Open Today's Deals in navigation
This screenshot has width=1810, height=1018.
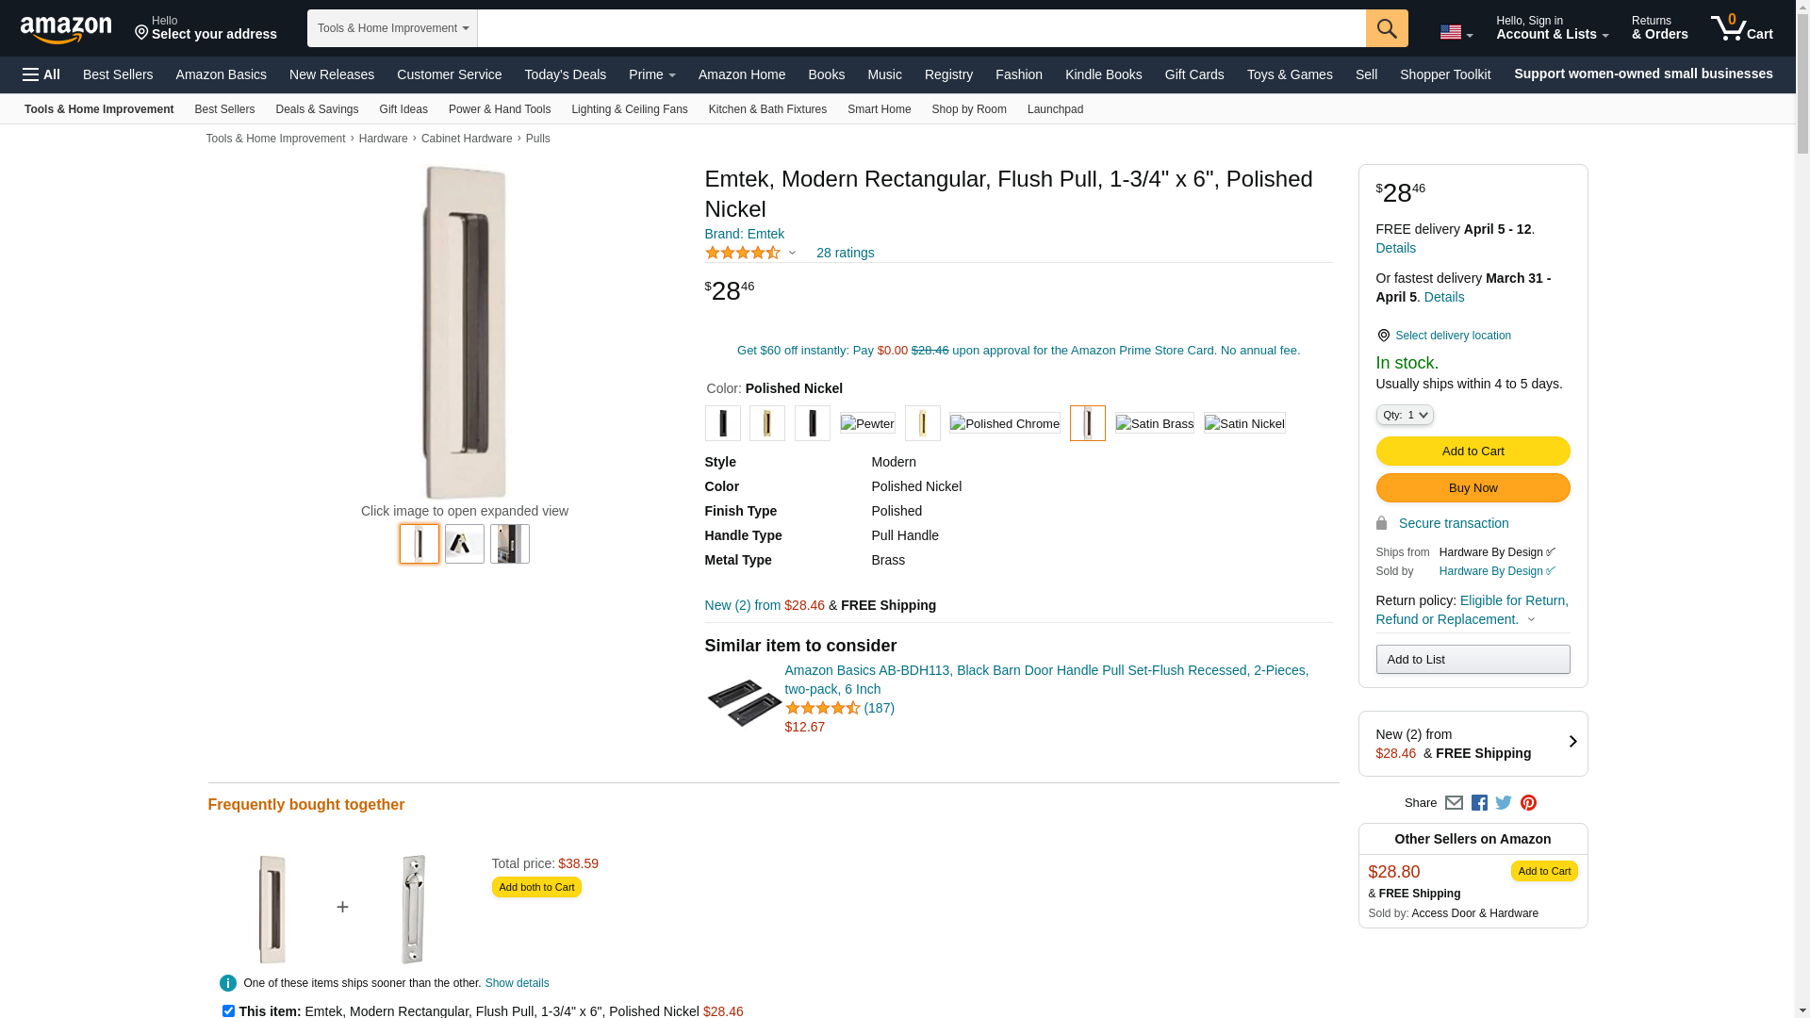565,74
